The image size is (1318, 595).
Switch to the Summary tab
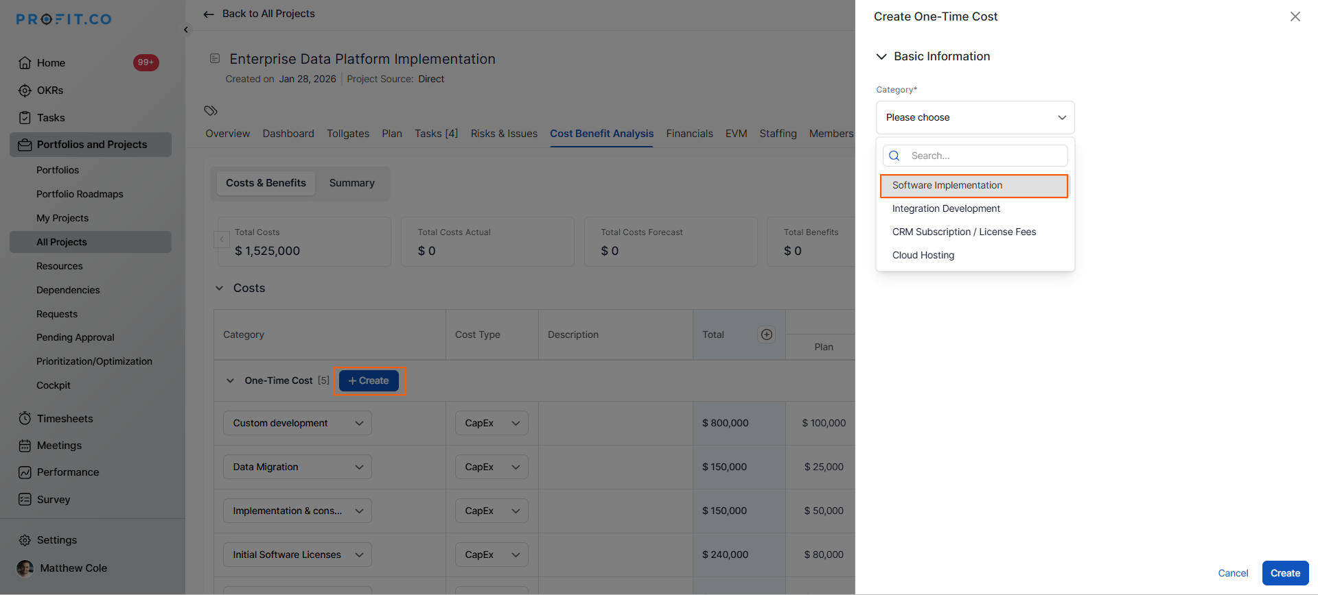pos(351,183)
